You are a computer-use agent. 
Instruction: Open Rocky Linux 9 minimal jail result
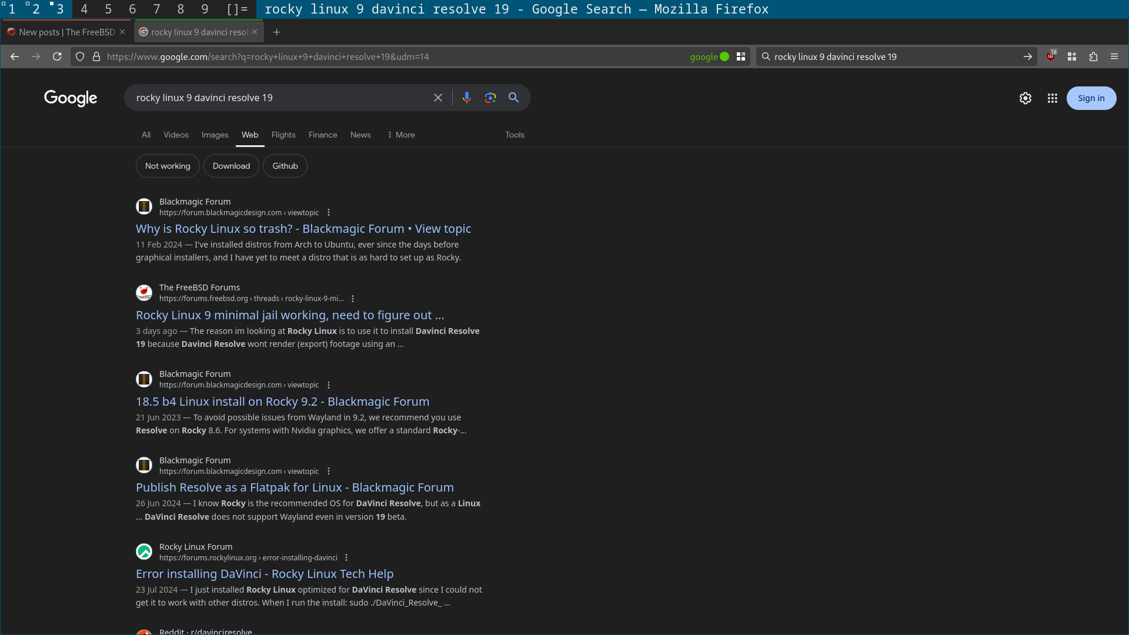[290, 315]
